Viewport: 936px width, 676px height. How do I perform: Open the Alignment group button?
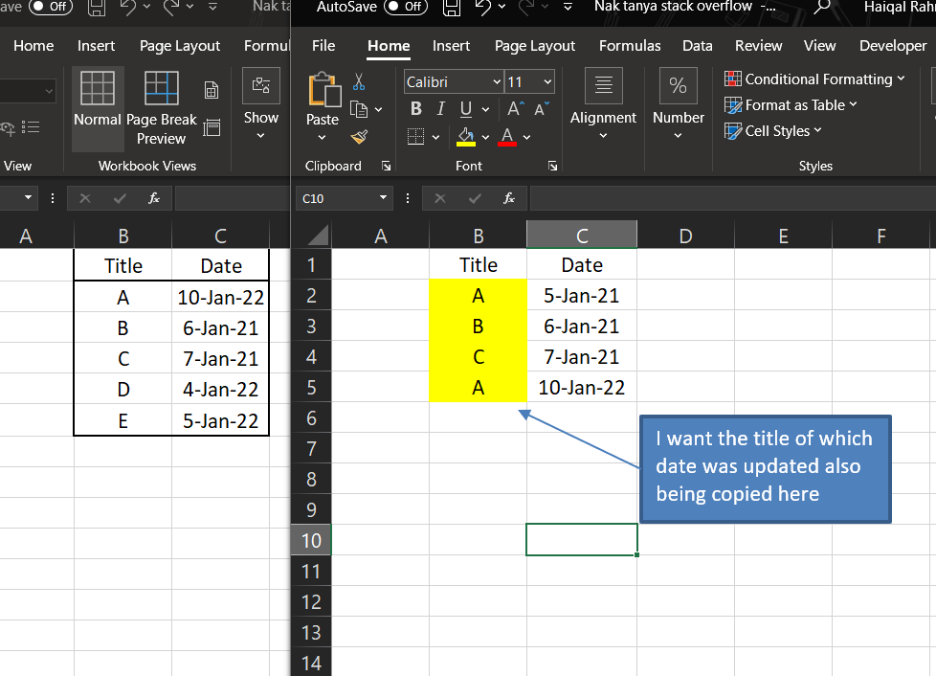[604, 104]
